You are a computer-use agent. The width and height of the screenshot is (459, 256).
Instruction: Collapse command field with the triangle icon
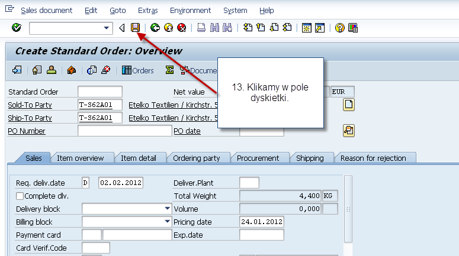[x=122, y=28]
